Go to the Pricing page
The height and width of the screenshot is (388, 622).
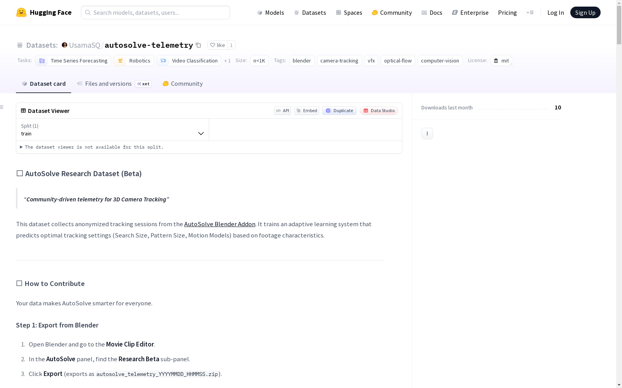pyautogui.click(x=507, y=12)
